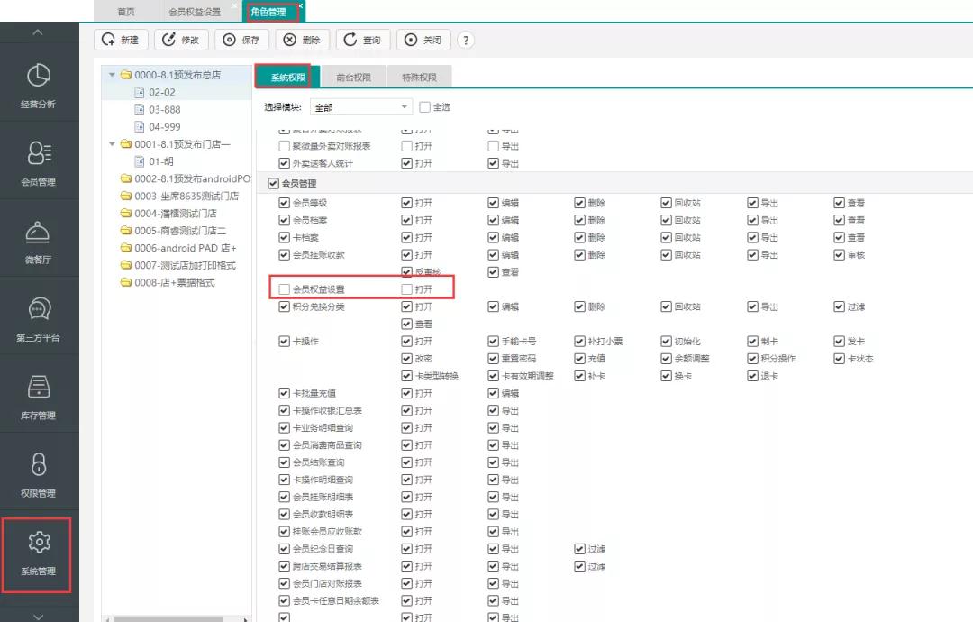Click the 关闭 (Close) toolbar button

click(x=423, y=40)
